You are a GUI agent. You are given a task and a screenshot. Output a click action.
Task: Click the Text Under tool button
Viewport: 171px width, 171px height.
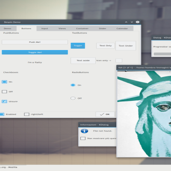126,46
